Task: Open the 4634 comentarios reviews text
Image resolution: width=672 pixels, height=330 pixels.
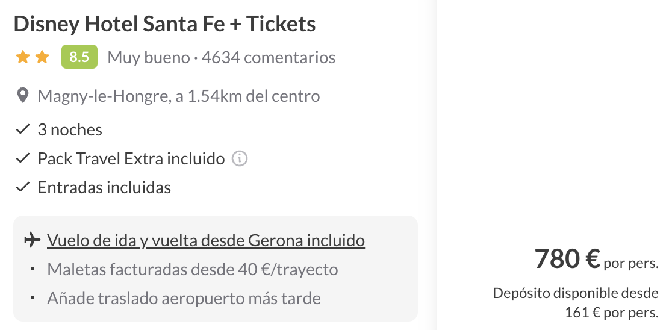Action: (x=269, y=57)
